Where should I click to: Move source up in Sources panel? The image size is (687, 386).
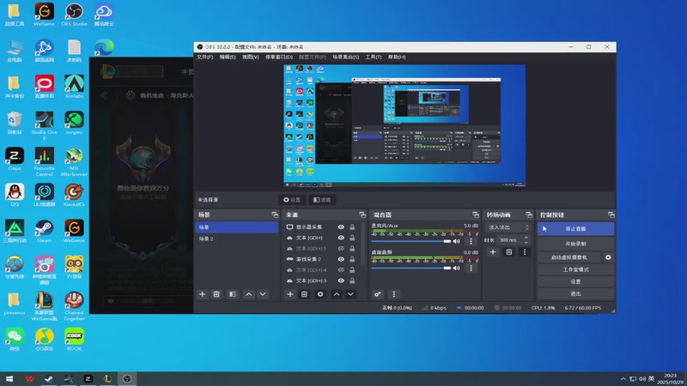pos(337,294)
